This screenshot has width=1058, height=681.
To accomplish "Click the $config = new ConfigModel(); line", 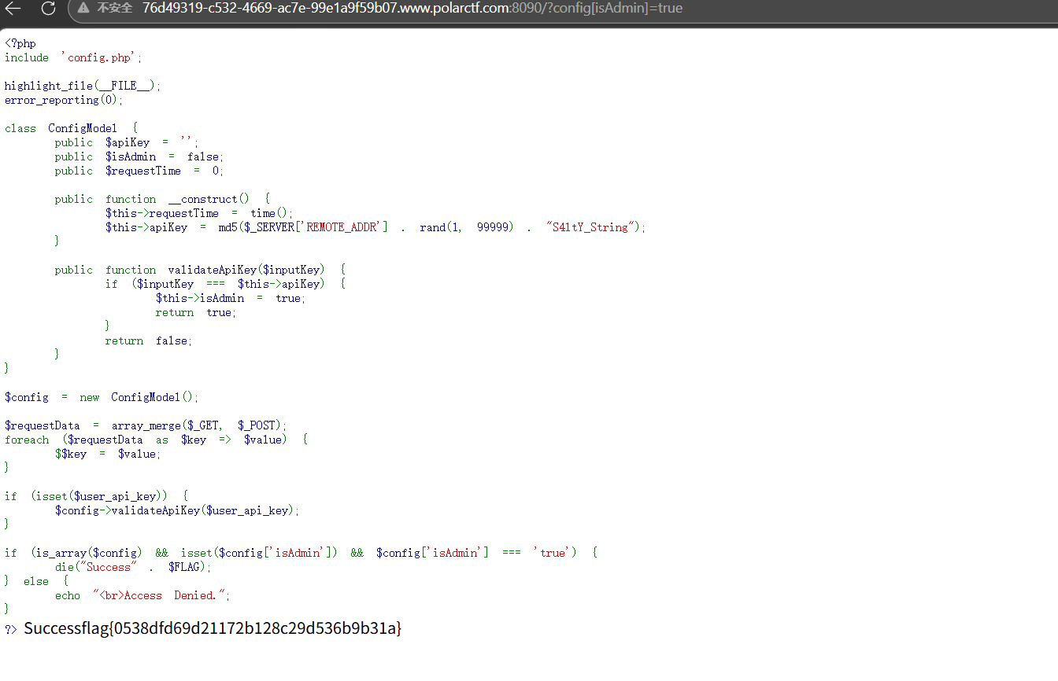I will coord(102,397).
